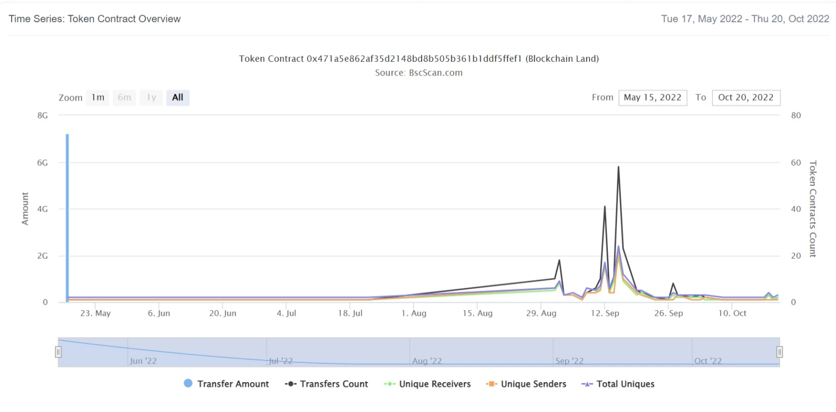Click the 6G y-axis label
This screenshot has height=412, width=836.
coord(43,163)
